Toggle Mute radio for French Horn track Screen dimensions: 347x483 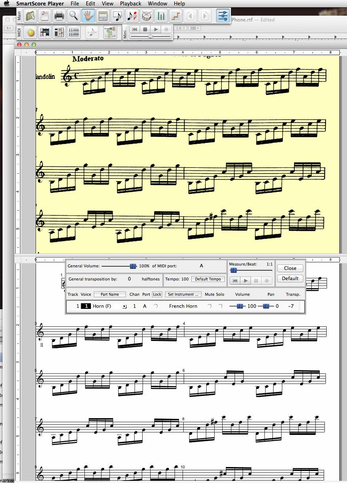click(x=210, y=306)
